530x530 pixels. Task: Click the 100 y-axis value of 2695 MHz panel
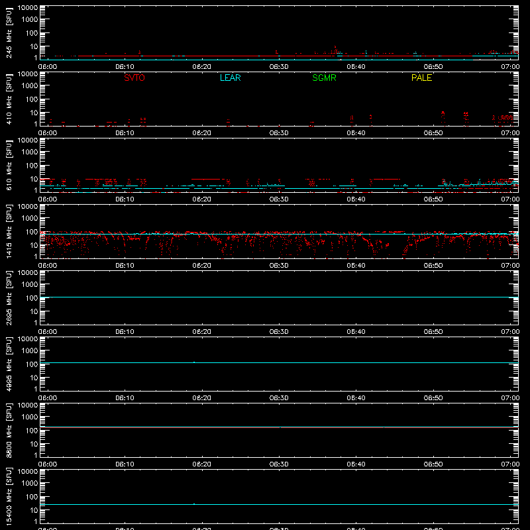pyautogui.click(x=32, y=298)
